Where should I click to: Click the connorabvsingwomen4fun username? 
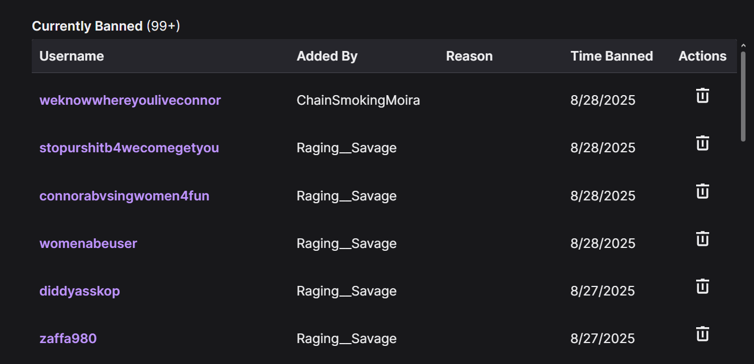pos(124,196)
